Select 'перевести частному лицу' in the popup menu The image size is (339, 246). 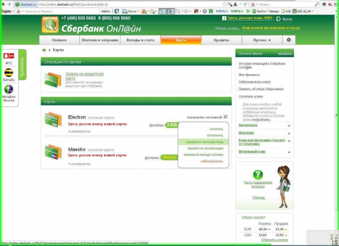pos(203,142)
